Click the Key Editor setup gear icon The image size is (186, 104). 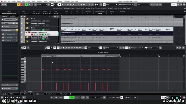pos(183,48)
